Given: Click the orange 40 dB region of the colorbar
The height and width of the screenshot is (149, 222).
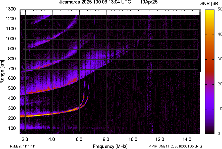Looking at the screenshot, I should [210, 35].
